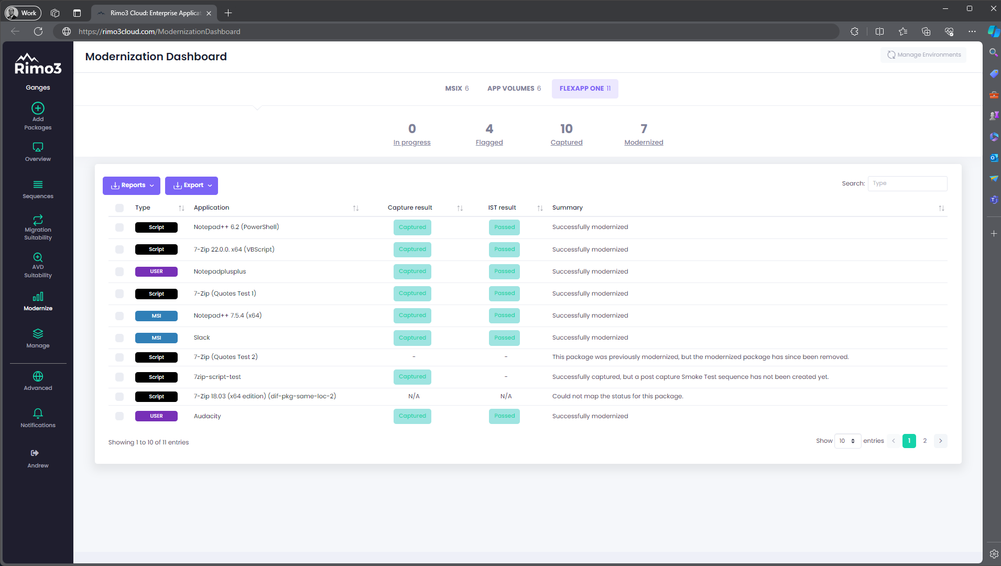Click the table Search input field
Viewport: 1001px width, 566px height.
click(907, 183)
